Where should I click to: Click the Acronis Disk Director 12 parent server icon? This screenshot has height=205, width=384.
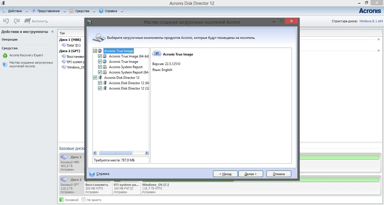click(x=100, y=78)
